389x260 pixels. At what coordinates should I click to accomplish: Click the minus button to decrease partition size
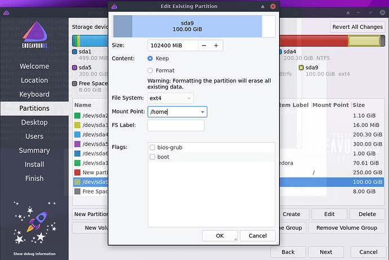203,46
